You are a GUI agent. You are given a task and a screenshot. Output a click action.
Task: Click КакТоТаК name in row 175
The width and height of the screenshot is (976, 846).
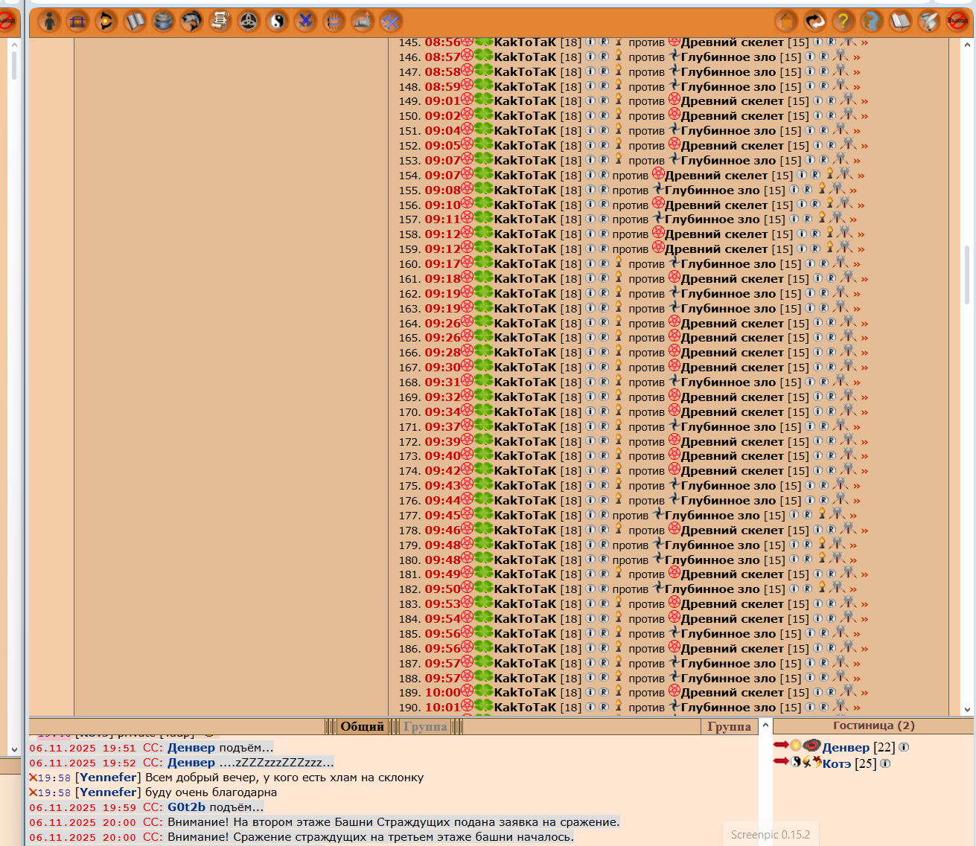click(x=526, y=486)
